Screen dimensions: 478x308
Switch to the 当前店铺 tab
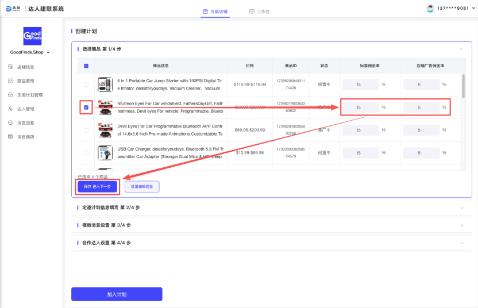(x=215, y=11)
